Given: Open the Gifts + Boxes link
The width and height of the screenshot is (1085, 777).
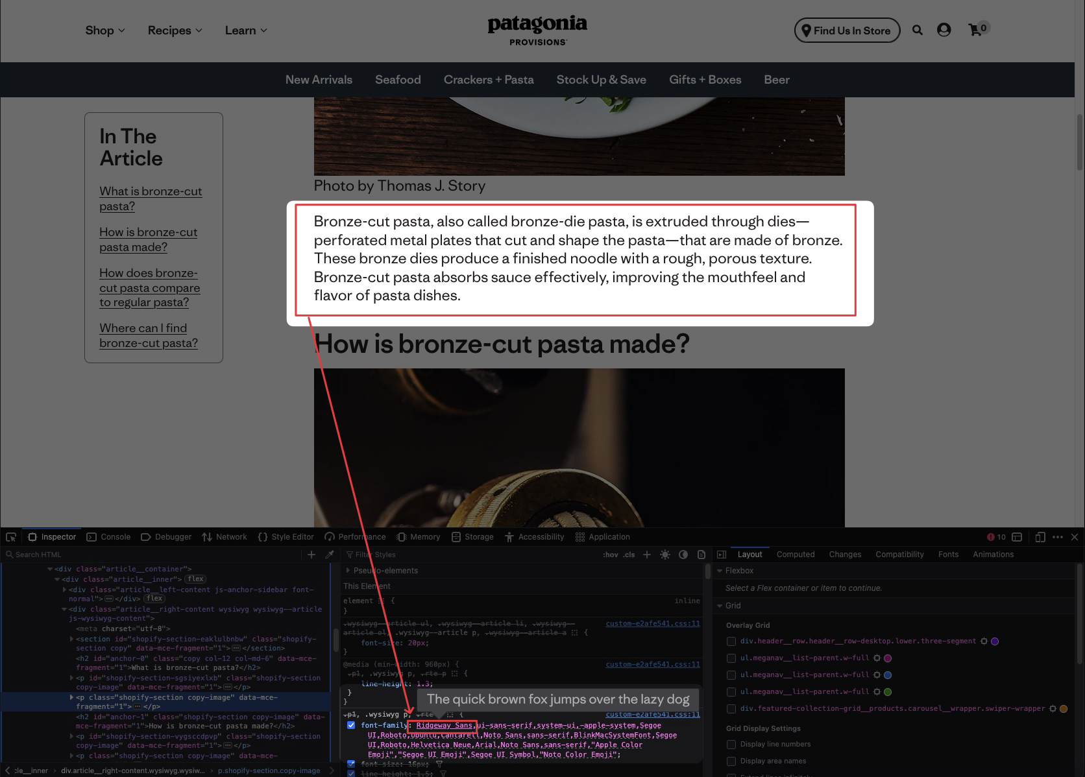Looking at the screenshot, I should (x=705, y=80).
